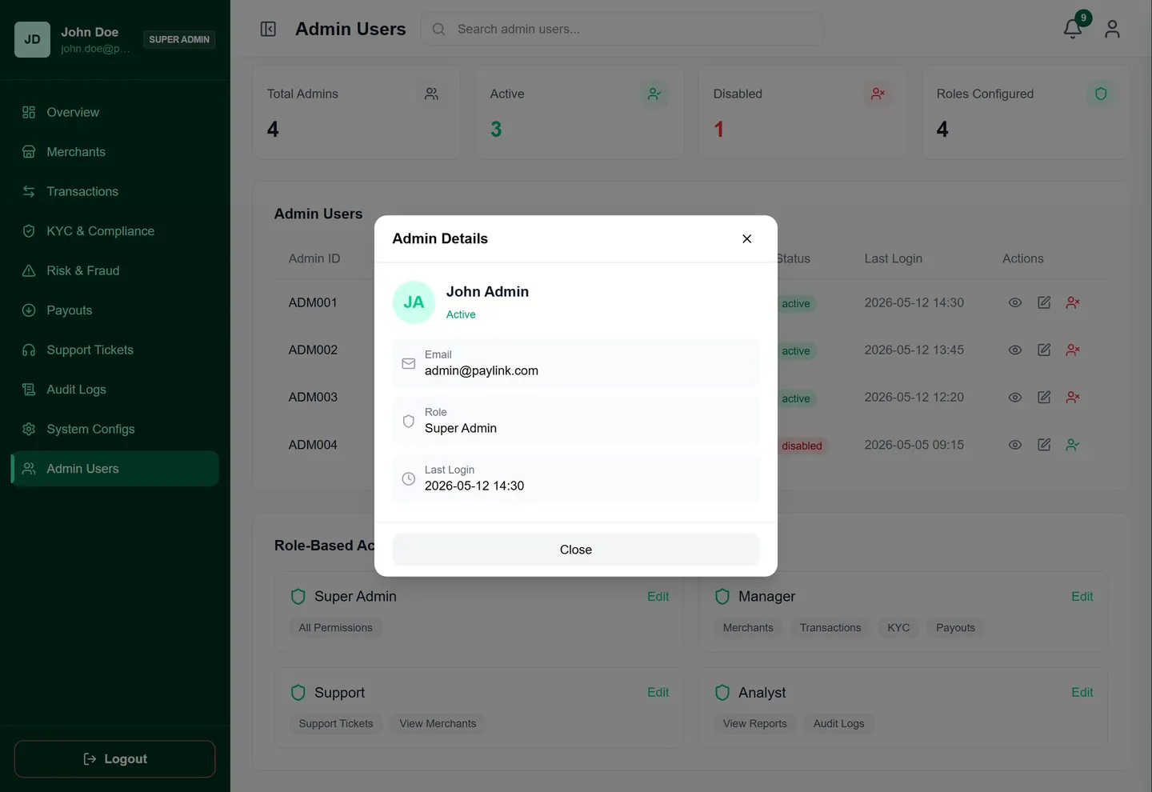View details of ADM001 with eye icon
Viewport: 1152px width, 792px height.
coord(1015,302)
